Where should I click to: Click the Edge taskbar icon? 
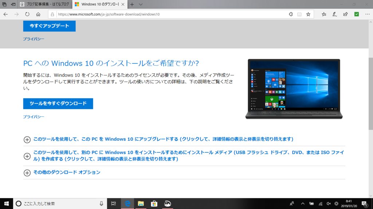point(127,204)
